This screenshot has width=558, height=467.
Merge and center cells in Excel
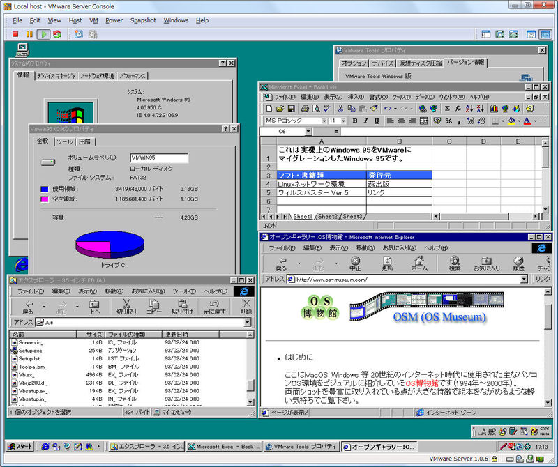[423, 121]
